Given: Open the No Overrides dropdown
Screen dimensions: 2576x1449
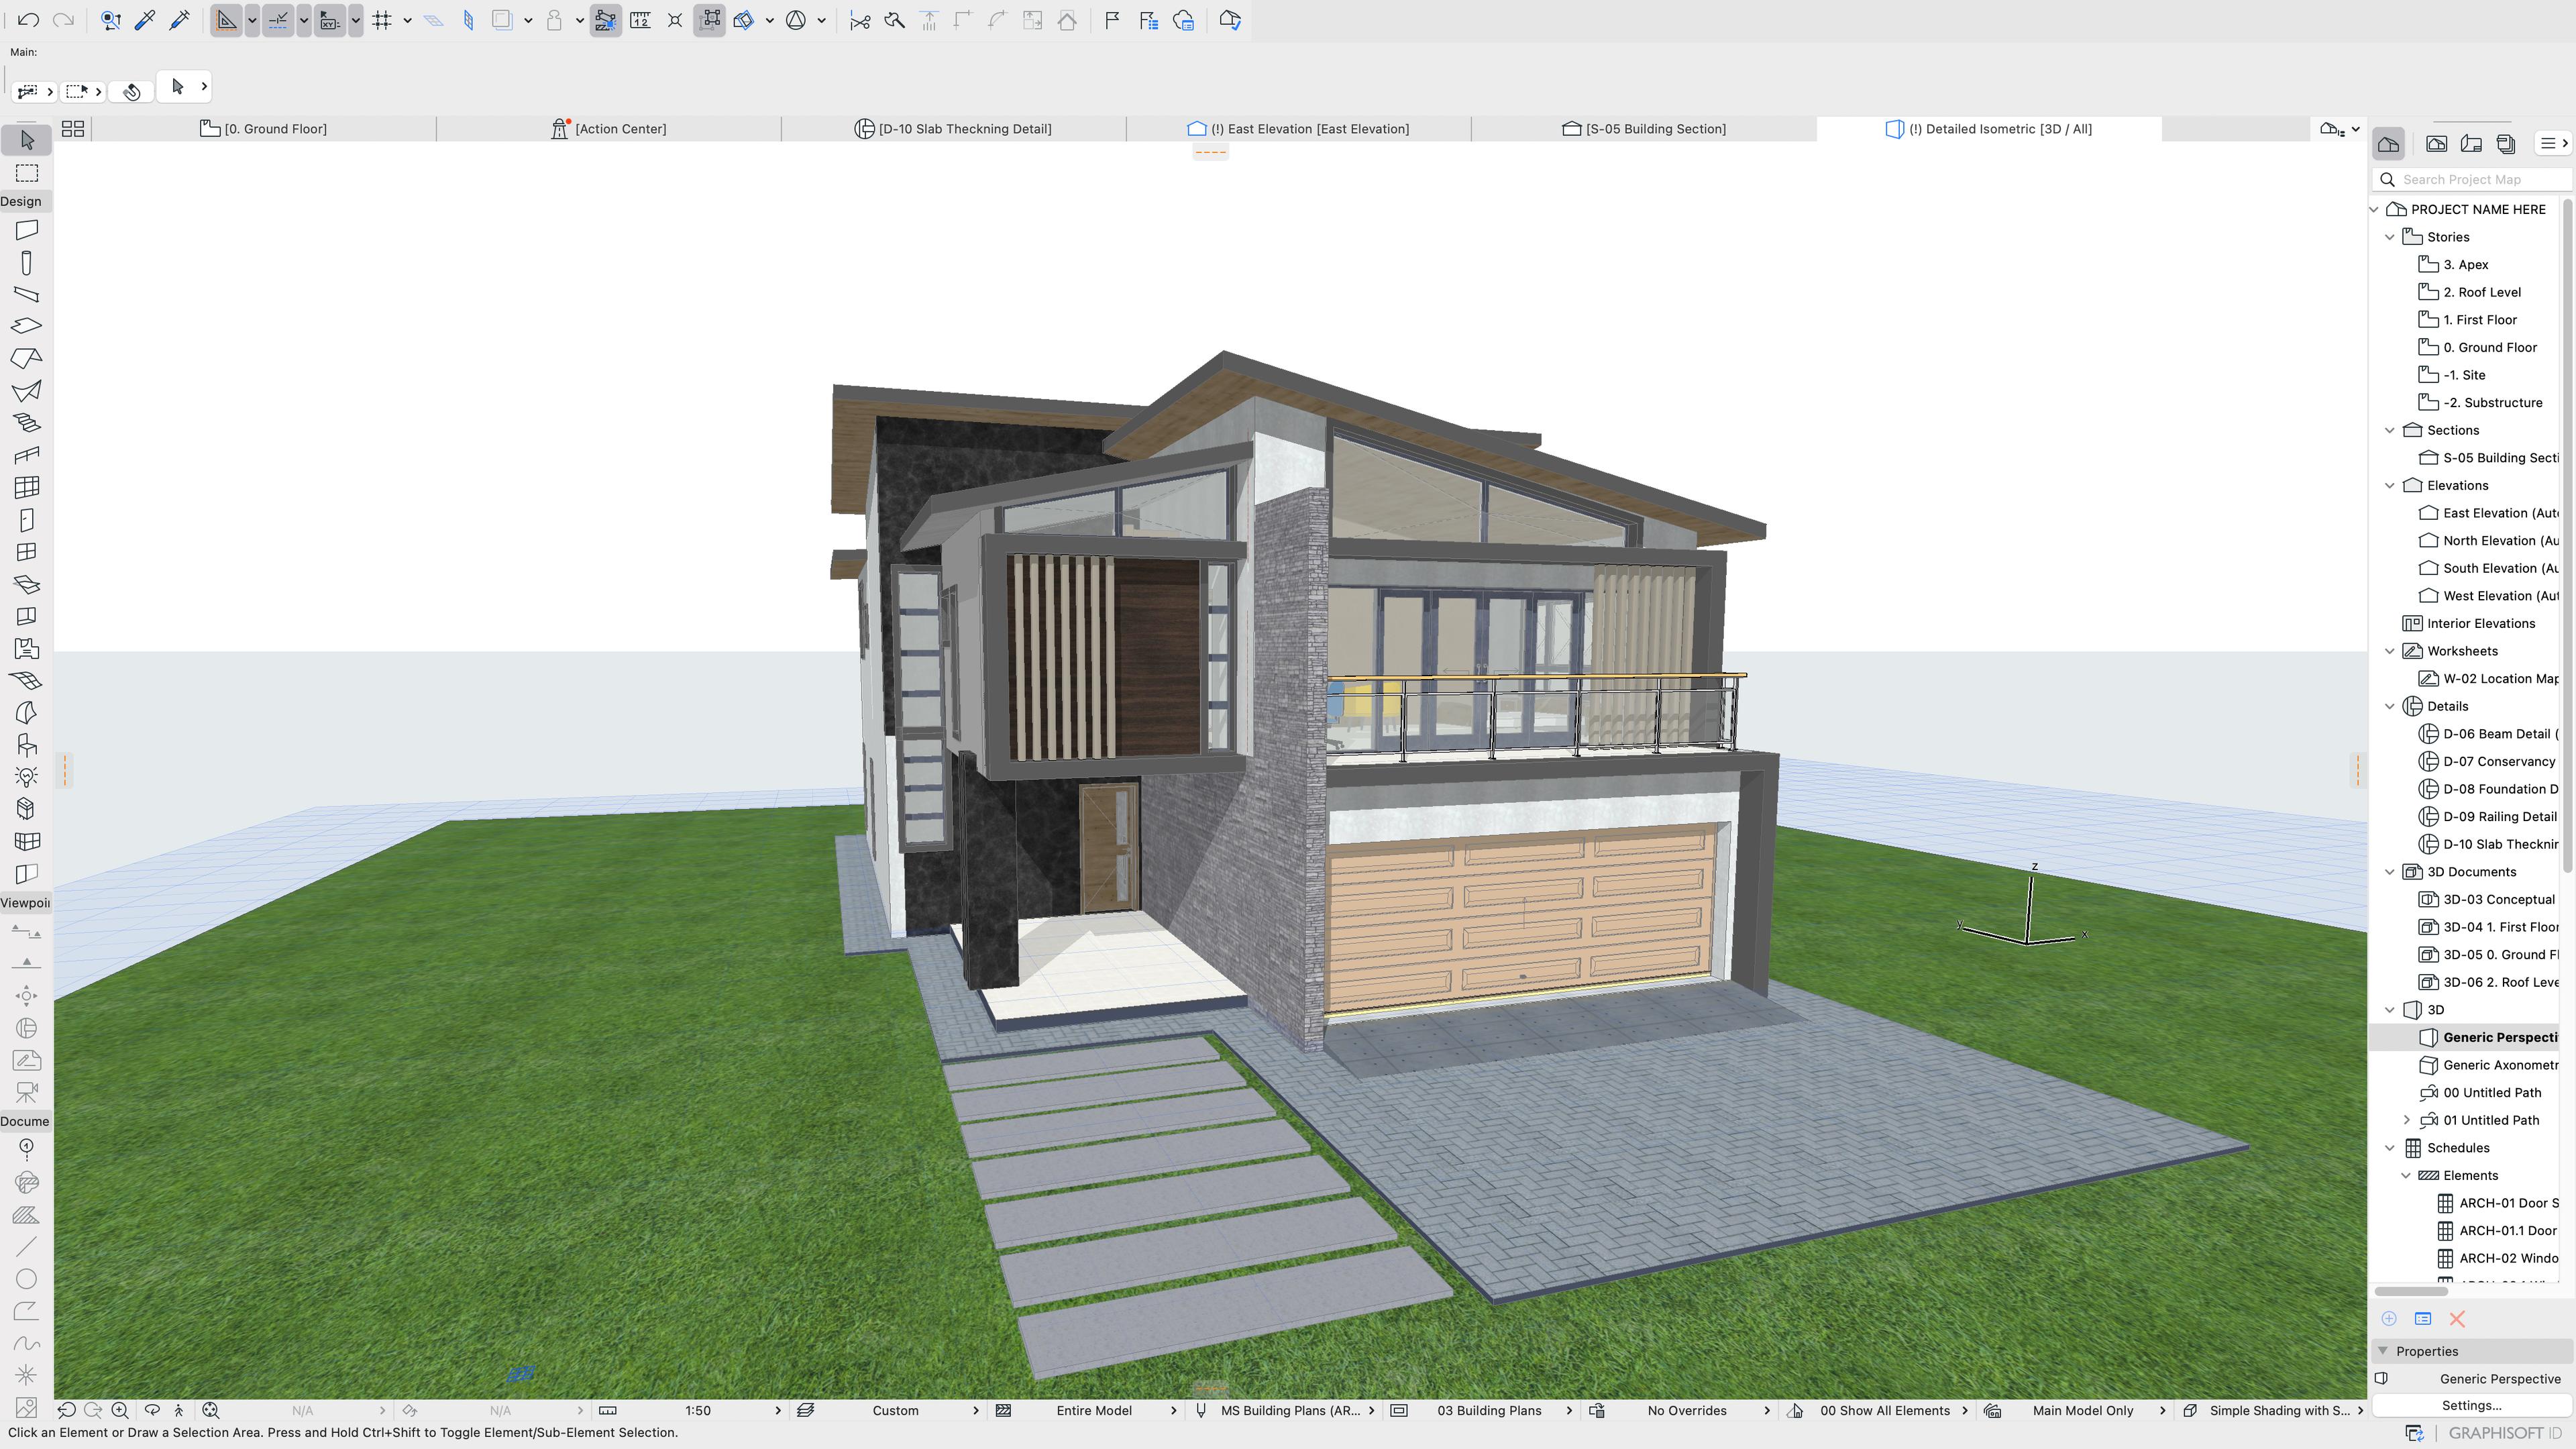Looking at the screenshot, I should pos(1686,1410).
